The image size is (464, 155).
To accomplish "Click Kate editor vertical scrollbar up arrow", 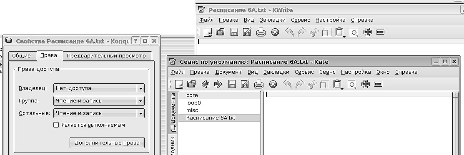I will pos(455,95).
